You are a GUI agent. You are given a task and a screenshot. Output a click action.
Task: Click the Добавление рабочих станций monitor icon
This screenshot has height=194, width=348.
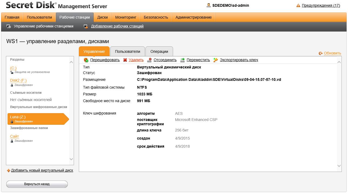pyautogui.click(x=86, y=26)
